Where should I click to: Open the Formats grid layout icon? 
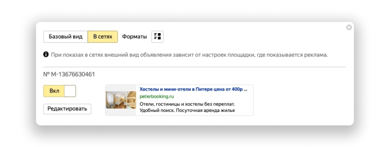[157, 37]
